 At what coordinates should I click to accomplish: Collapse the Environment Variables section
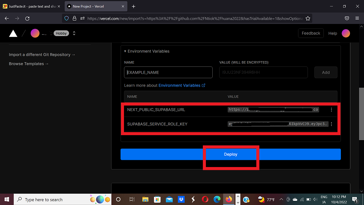tap(147, 51)
